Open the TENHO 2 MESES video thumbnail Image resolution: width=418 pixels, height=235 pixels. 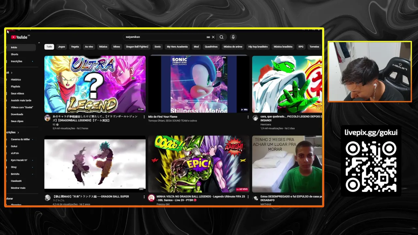point(287,164)
